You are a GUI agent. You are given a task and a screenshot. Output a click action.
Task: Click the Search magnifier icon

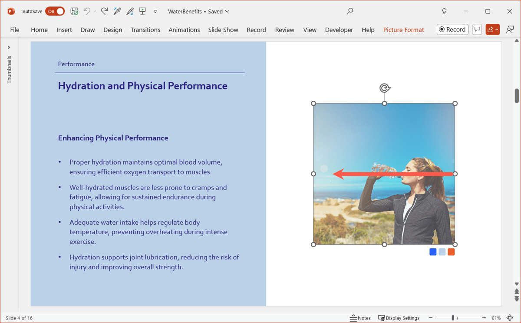tap(350, 11)
